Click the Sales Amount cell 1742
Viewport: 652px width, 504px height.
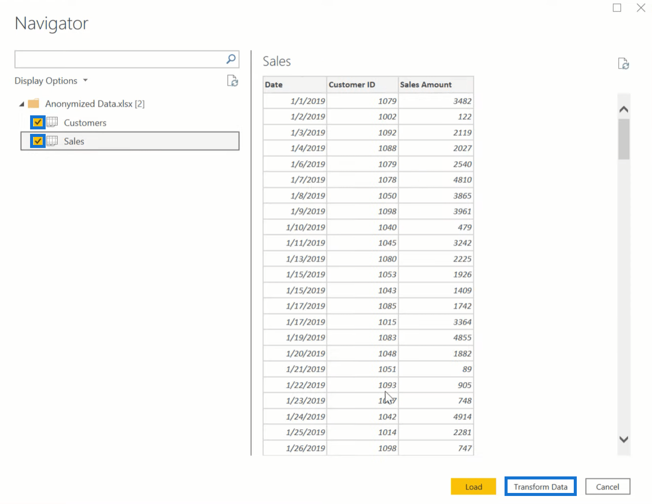pyautogui.click(x=436, y=306)
